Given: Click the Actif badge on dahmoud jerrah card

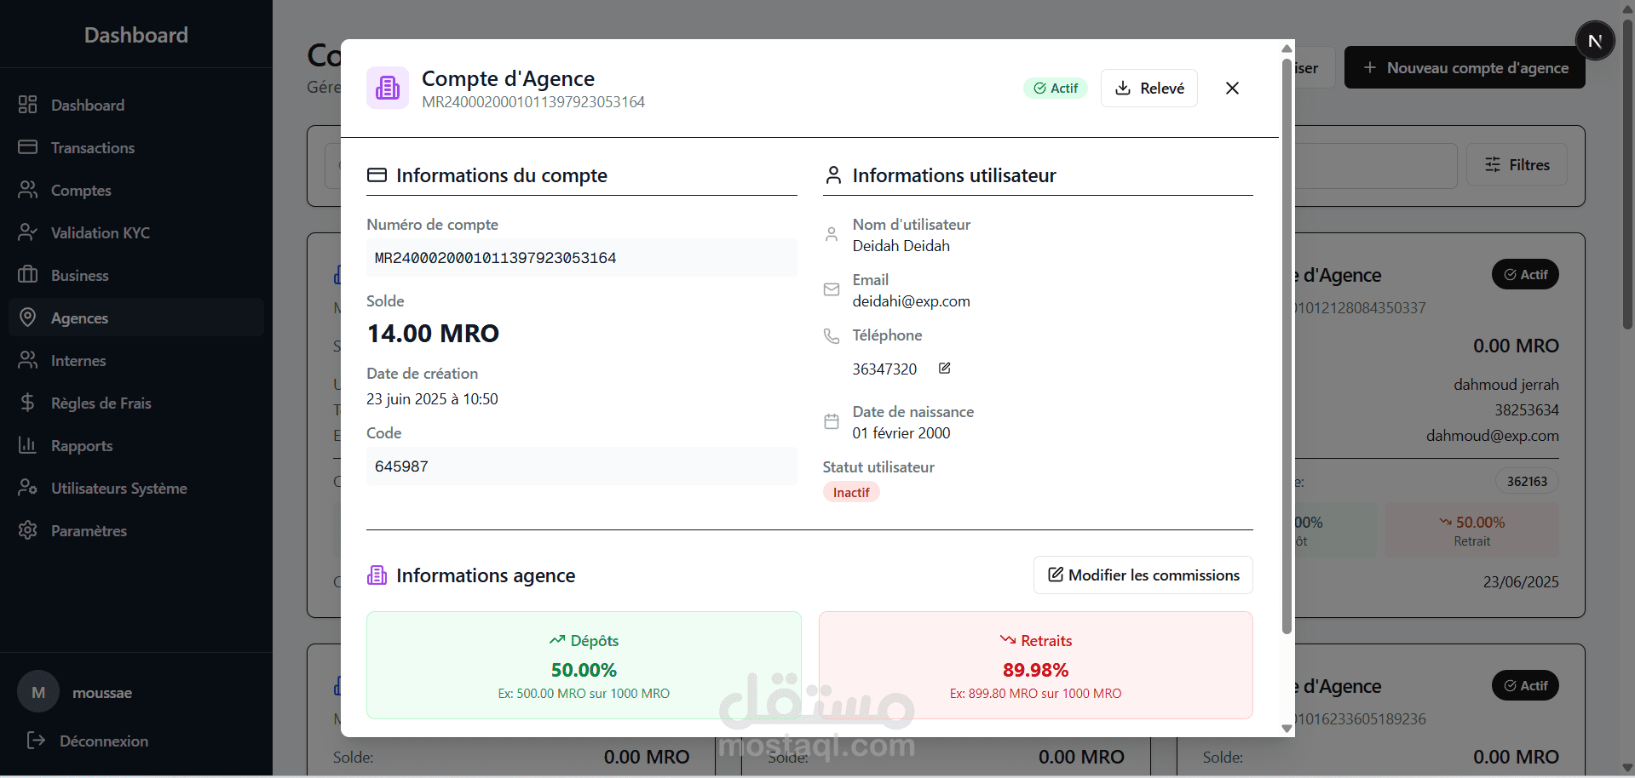Looking at the screenshot, I should pyautogui.click(x=1525, y=274).
